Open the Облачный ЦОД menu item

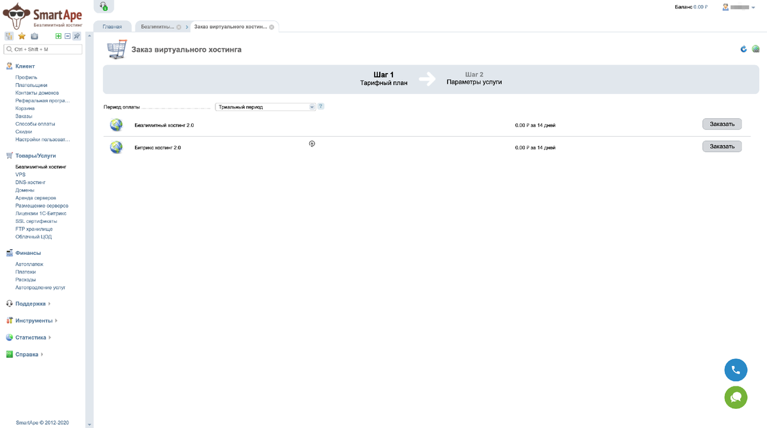[x=33, y=236]
